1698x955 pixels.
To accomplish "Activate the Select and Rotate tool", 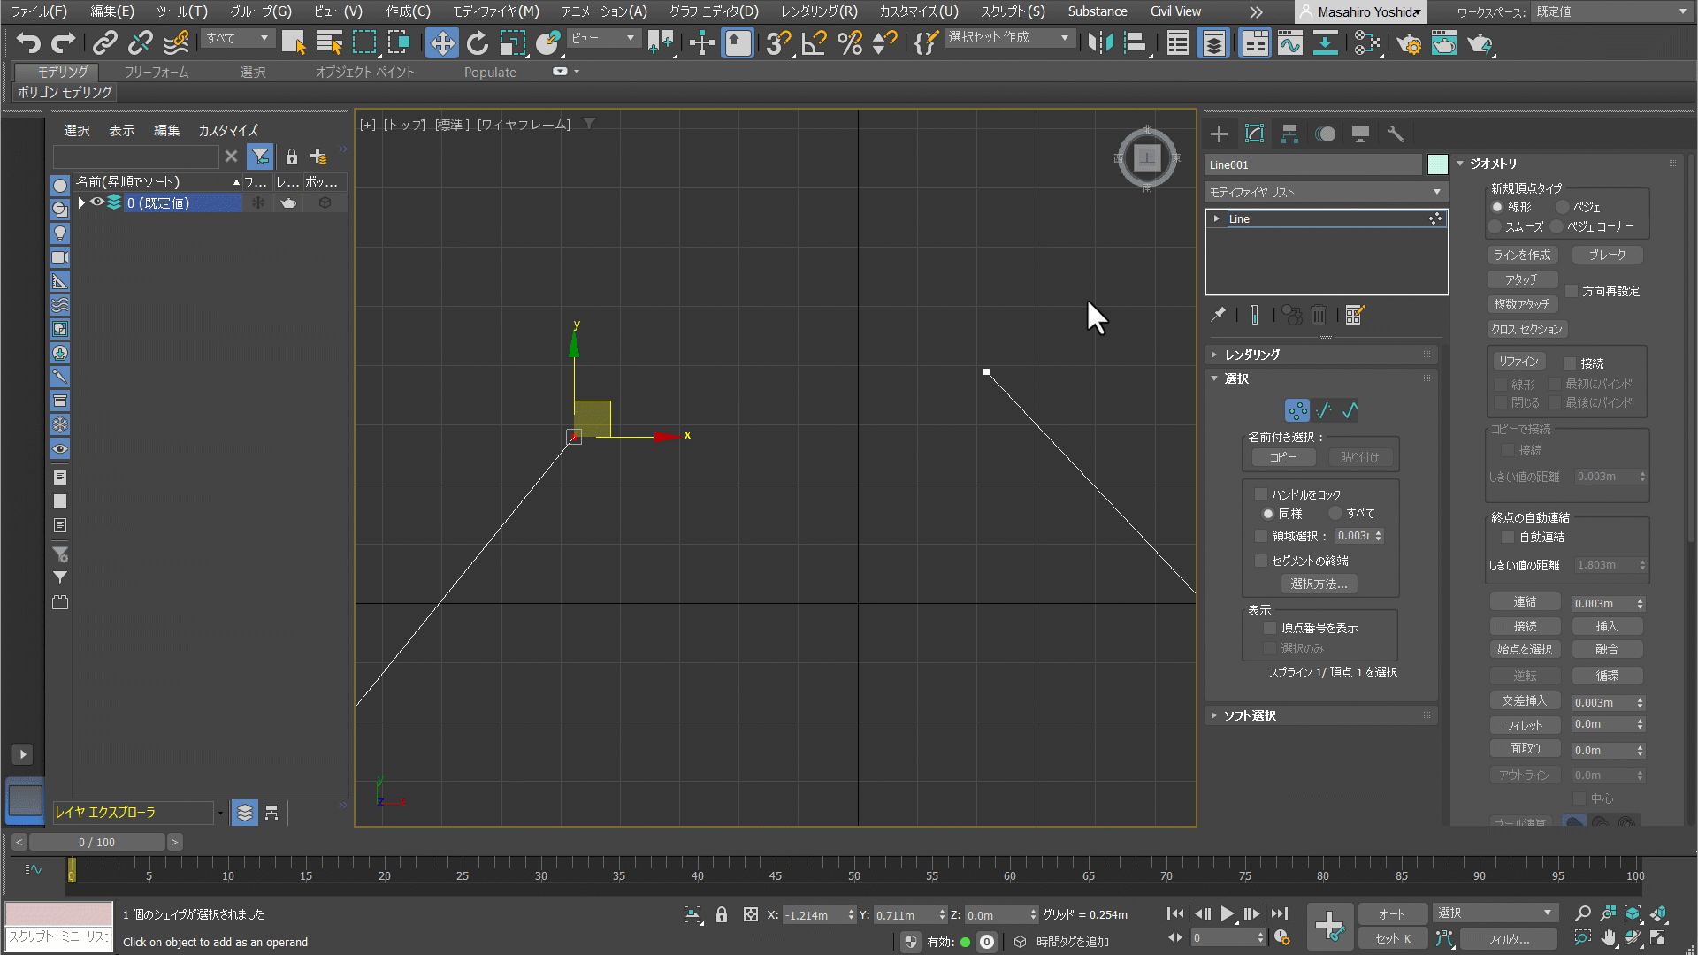I will click(x=478, y=42).
